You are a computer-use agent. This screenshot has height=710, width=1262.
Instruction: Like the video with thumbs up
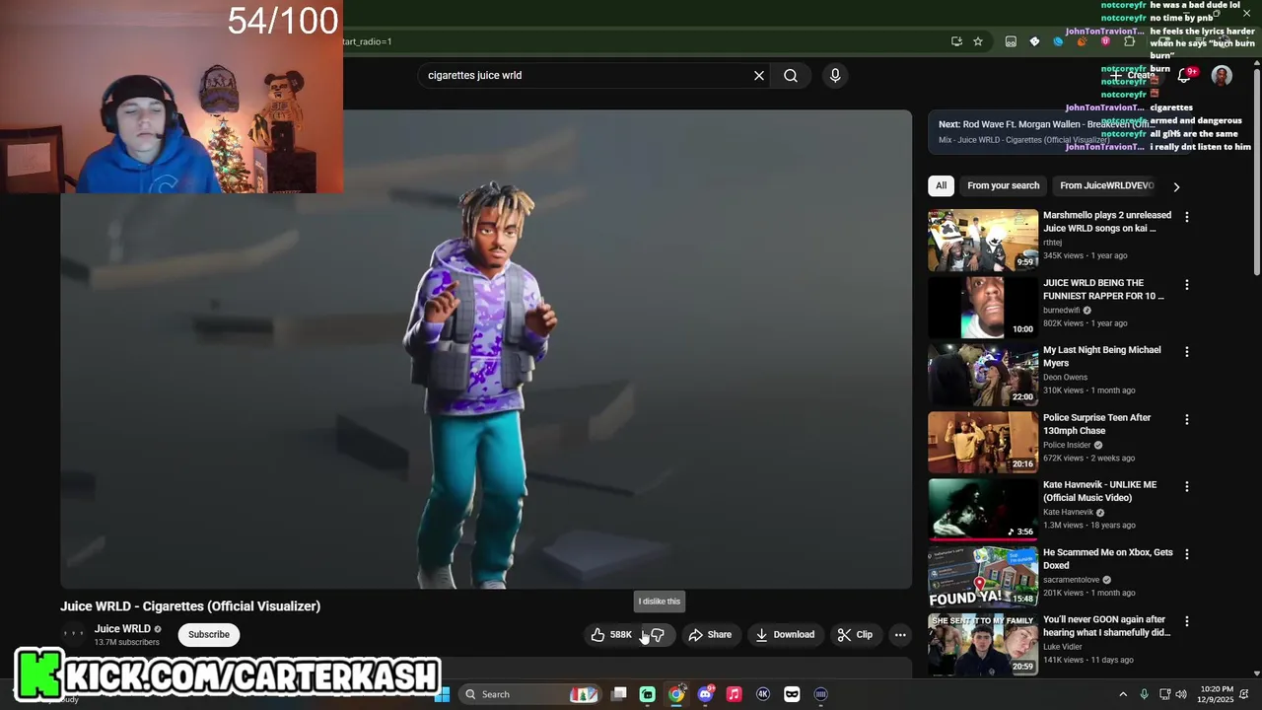click(611, 635)
